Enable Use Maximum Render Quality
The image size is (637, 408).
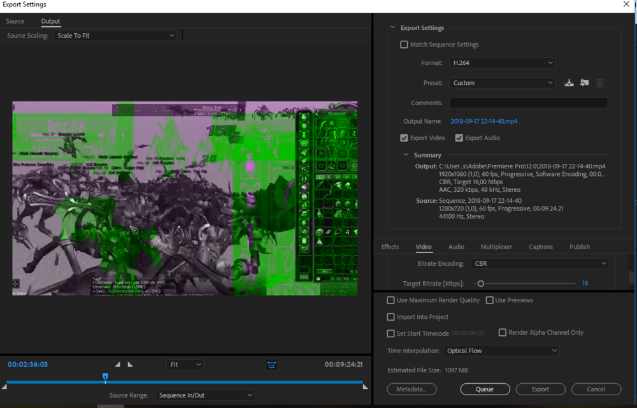[390, 300]
